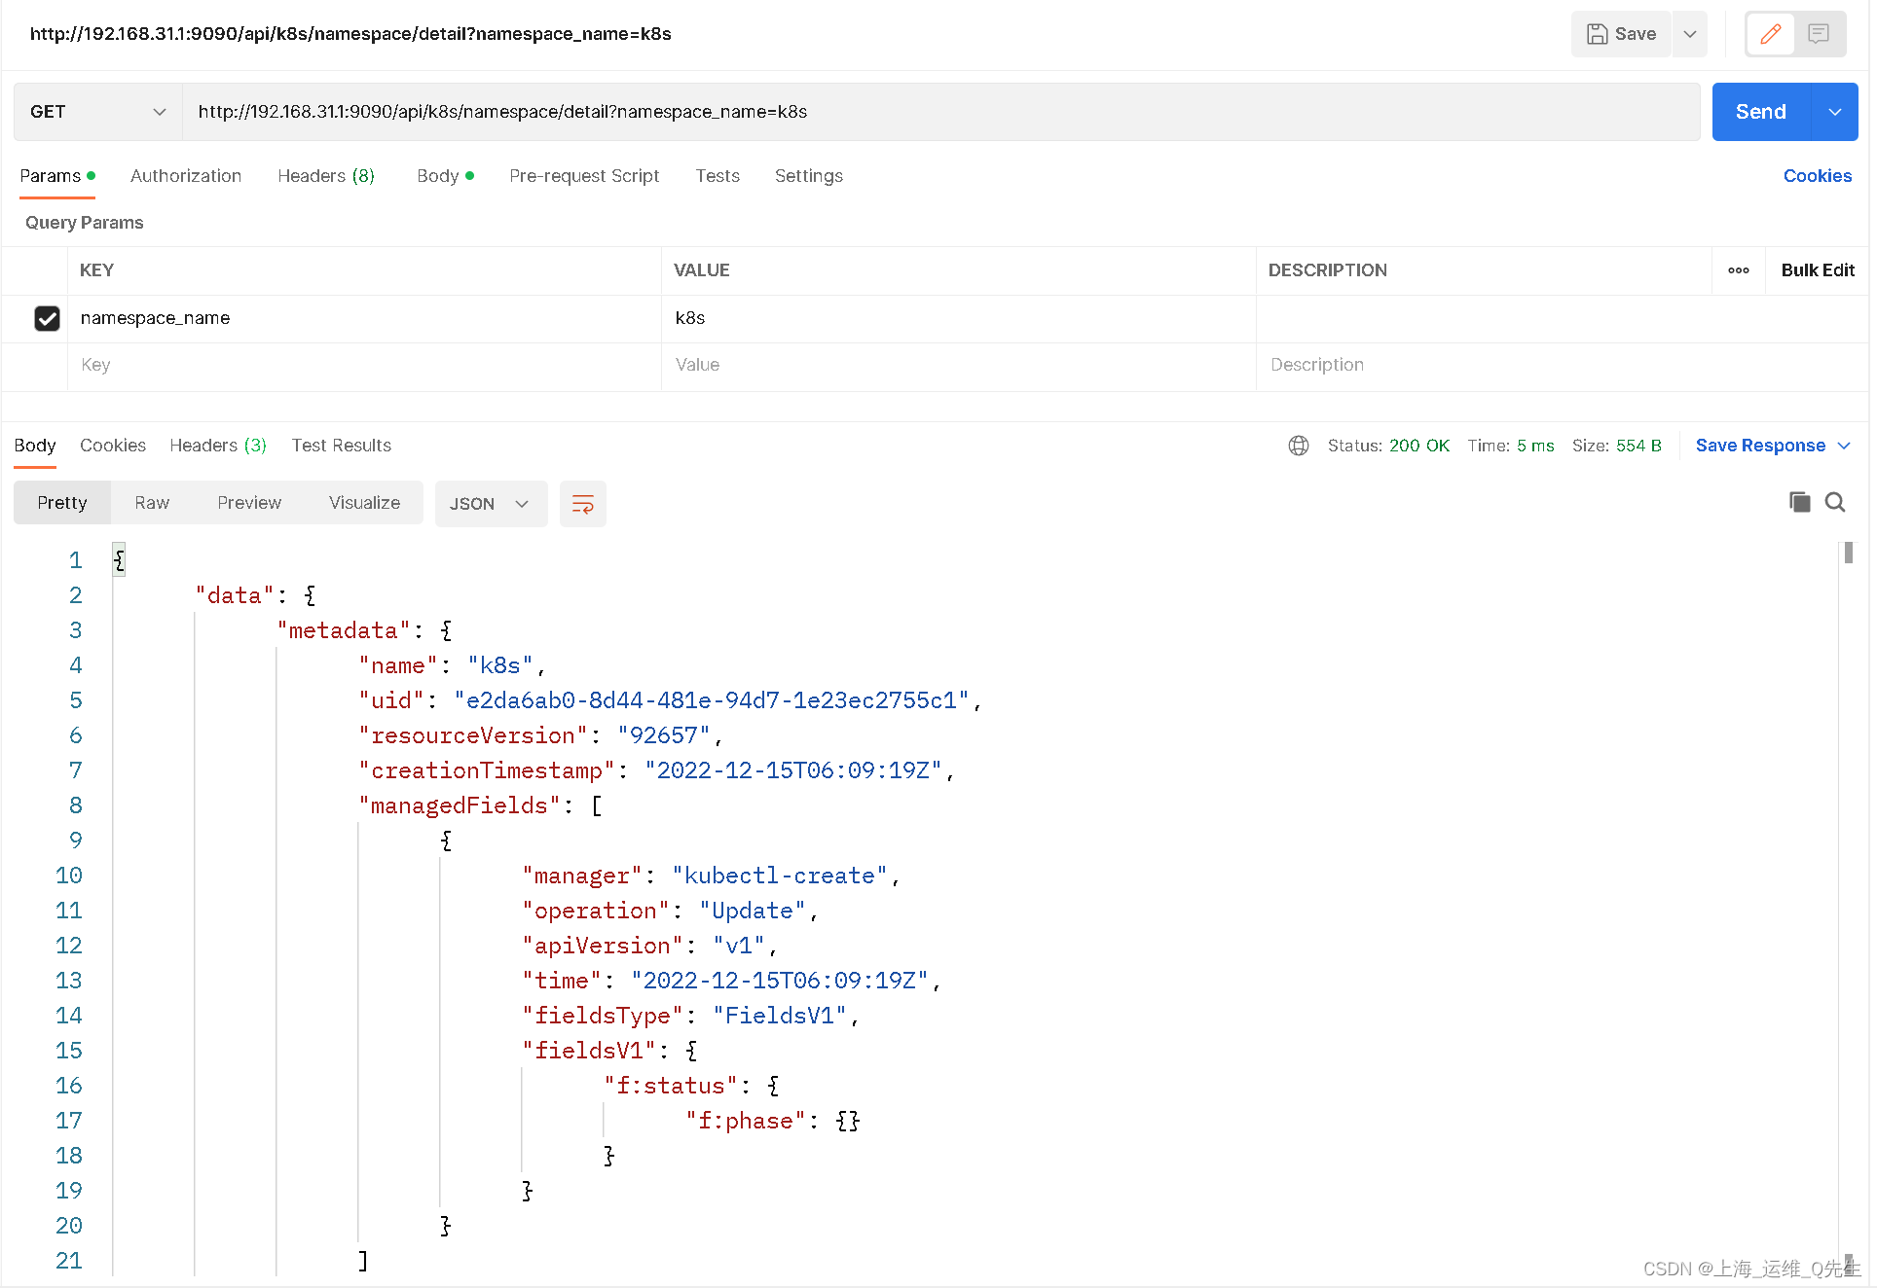Select the Visualize view
The width and height of the screenshot is (1877, 1288).
pyautogui.click(x=364, y=503)
